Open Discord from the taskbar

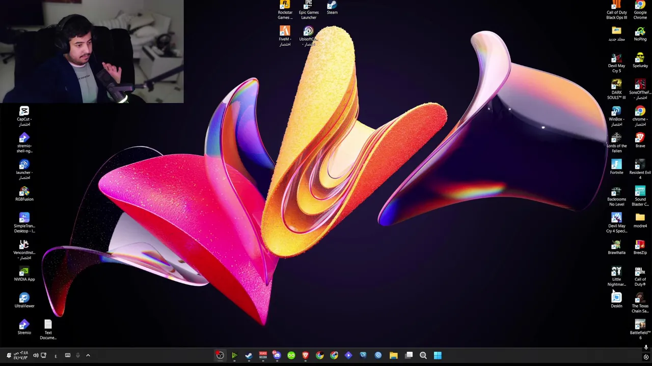click(277, 355)
